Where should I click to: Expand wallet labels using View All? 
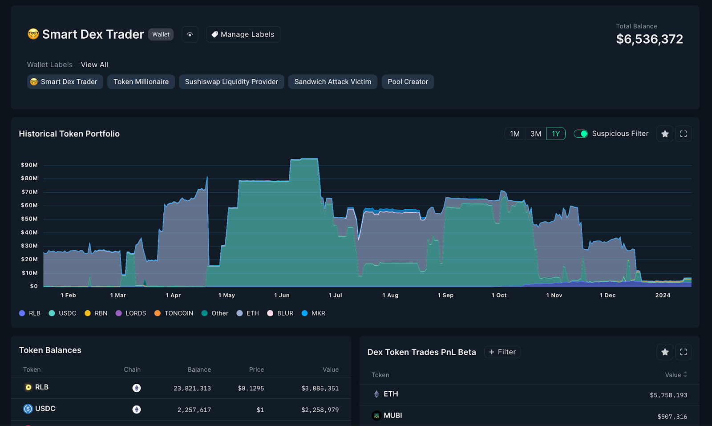[94, 65]
